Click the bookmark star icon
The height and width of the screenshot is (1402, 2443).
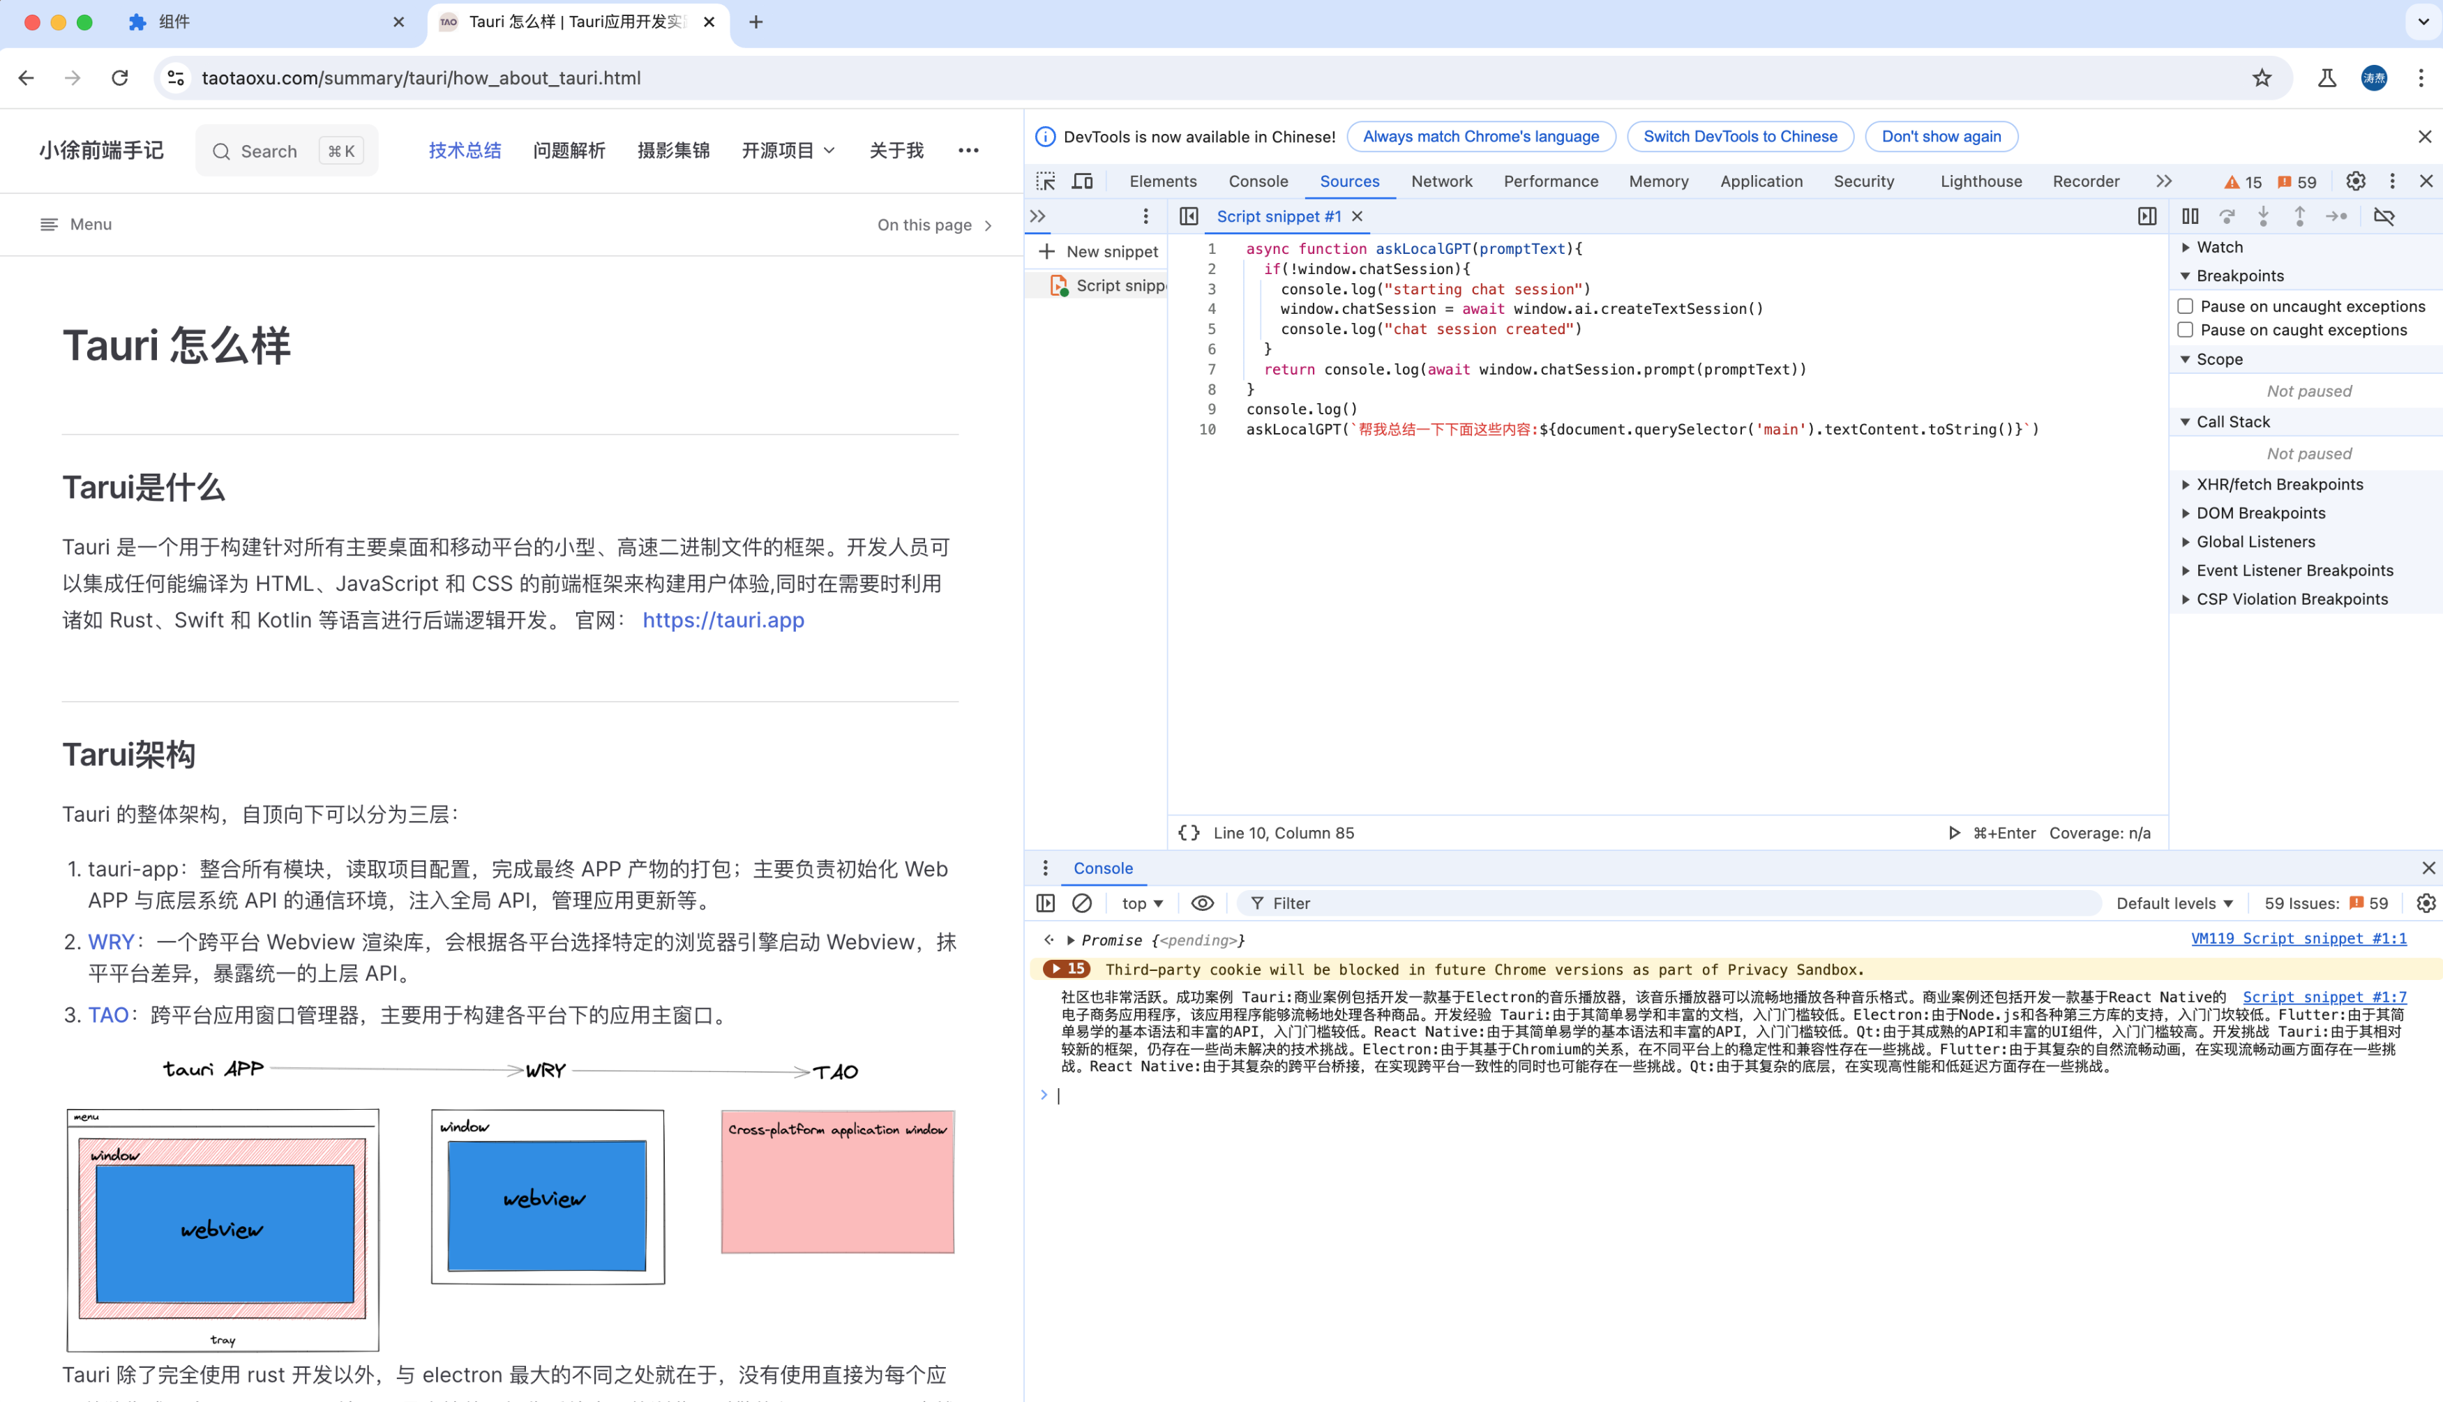[2262, 78]
